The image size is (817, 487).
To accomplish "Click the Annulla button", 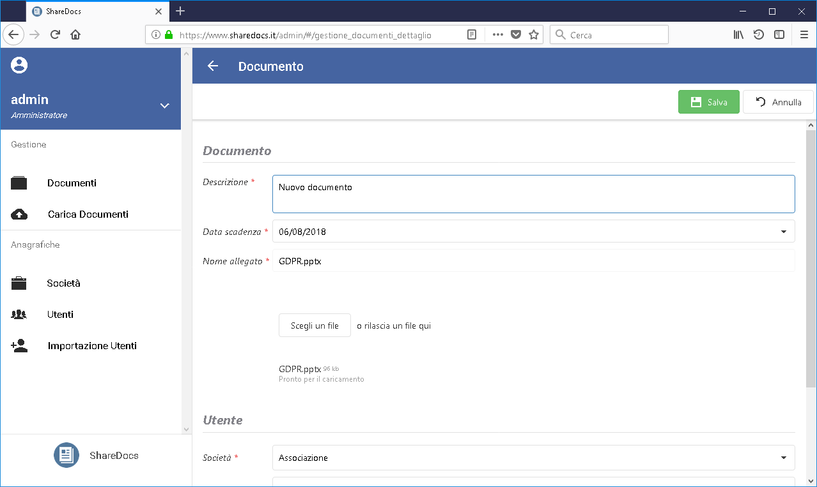I will click(778, 102).
